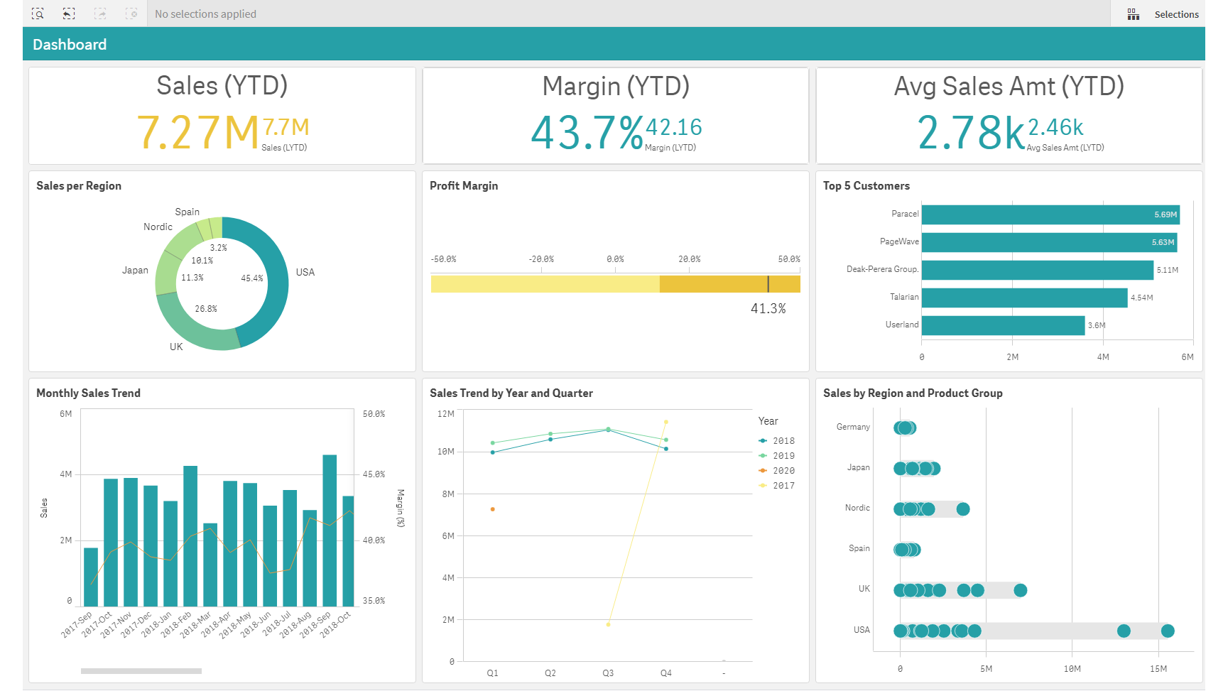Click the step forward selections icon
Viewport: 1228px width, 691px height.
pos(100,13)
